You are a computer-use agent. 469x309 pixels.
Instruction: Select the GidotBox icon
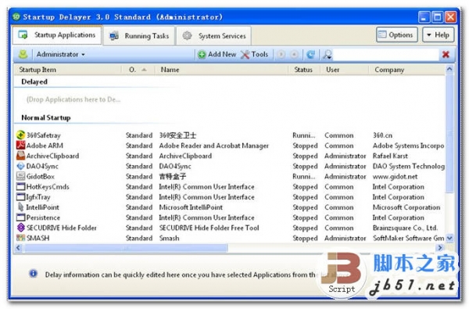click(20, 176)
